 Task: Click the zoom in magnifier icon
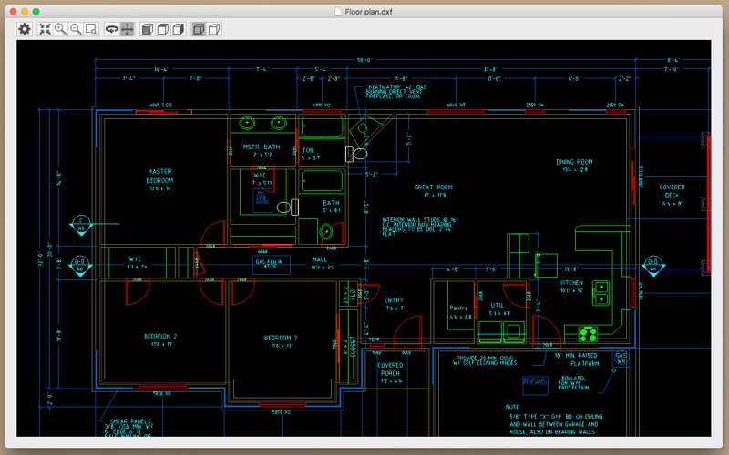[x=60, y=29]
